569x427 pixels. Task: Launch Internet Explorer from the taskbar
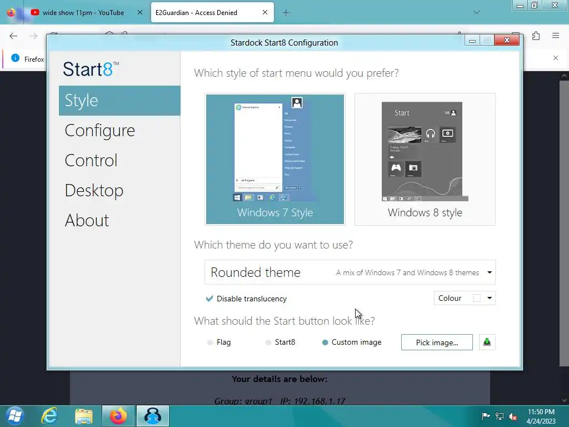click(x=49, y=416)
